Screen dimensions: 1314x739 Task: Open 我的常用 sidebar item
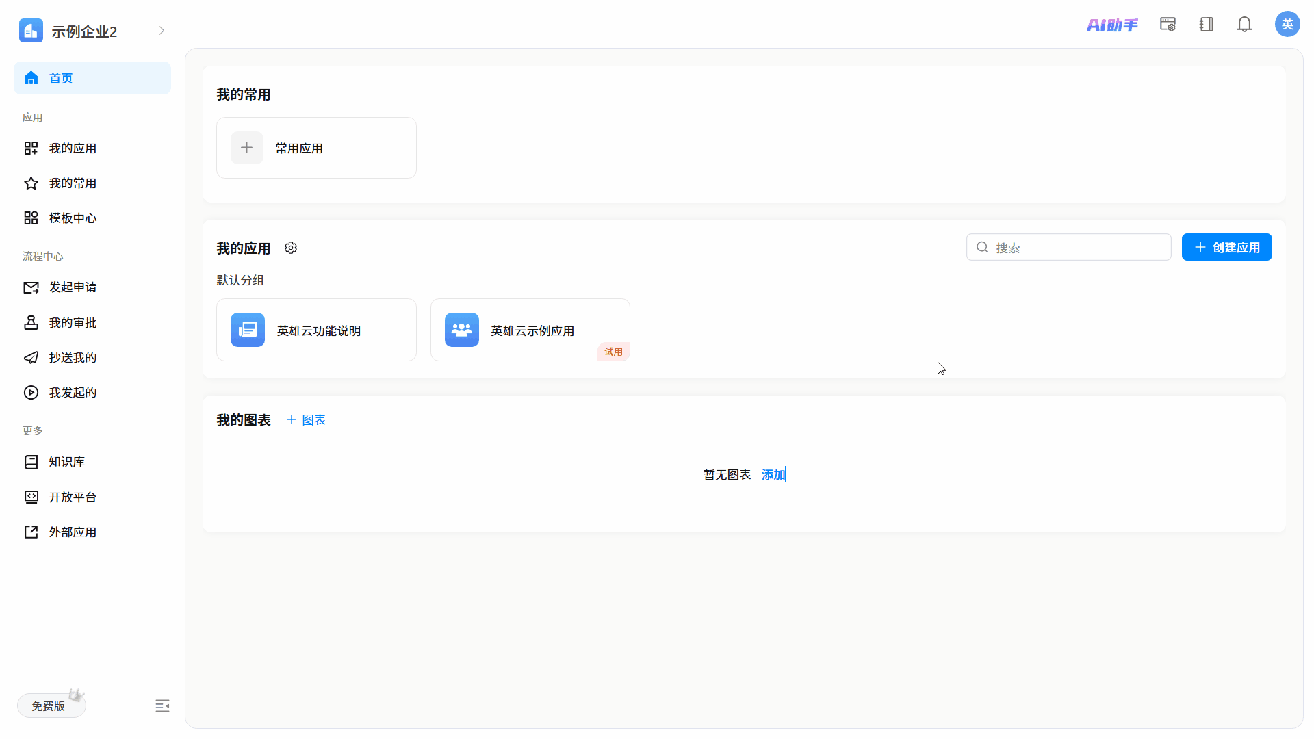point(92,183)
